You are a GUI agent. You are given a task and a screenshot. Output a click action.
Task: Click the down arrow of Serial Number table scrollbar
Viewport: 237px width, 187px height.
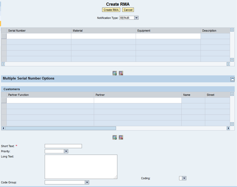coord(232,60)
